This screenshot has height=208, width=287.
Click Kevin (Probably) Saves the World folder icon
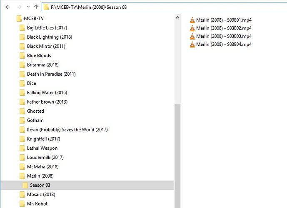pyautogui.click(x=22, y=130)
